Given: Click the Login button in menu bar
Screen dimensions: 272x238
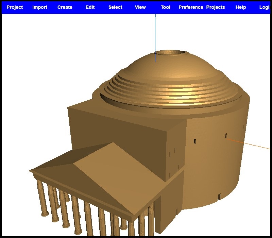Looking at the screenshot, I should [265, 7].
